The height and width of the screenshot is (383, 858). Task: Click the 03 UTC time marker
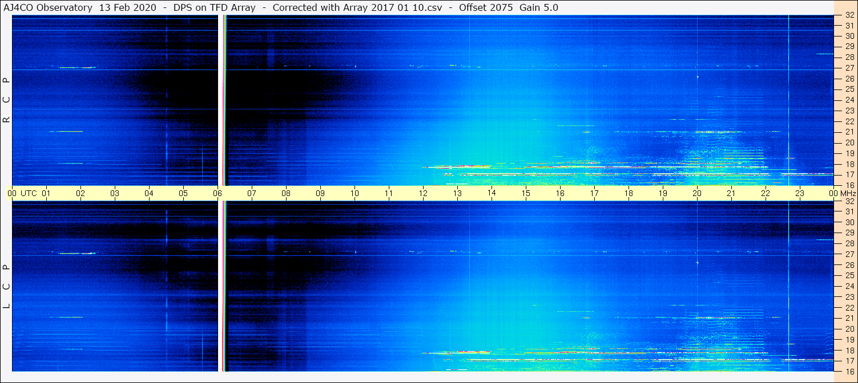114,193
